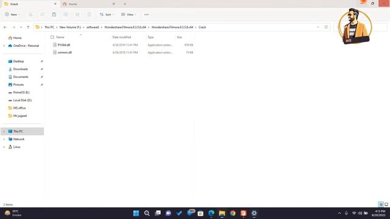
Task: Open Documents quick access folder
Action: click(21, 77)
